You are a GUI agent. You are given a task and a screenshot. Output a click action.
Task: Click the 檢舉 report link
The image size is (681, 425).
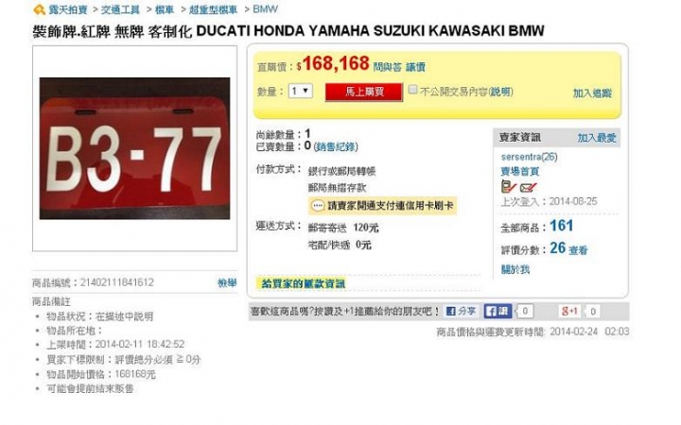click(227, 282)
